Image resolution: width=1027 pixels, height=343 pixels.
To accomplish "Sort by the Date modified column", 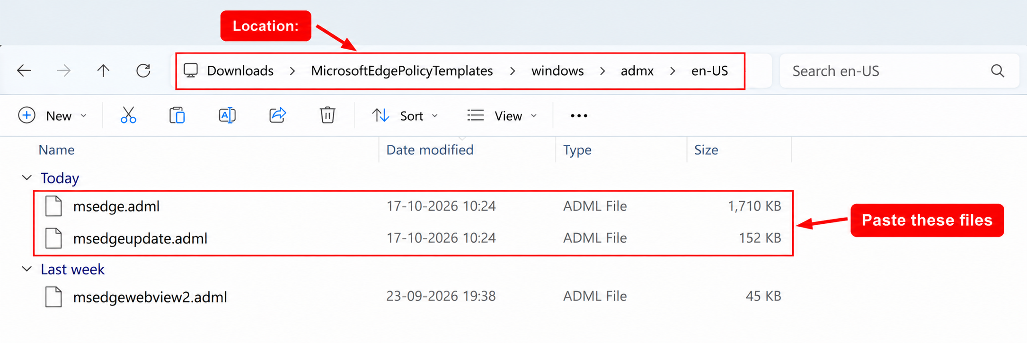I will [x=430, y=150].
